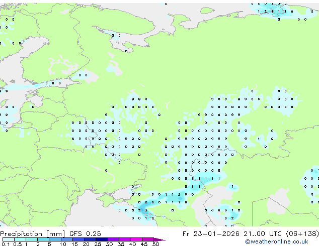Screen dimensions: 319x246
Task: Pick the 30–35 mm purple legend swatch
Action: [x=113, y=239]
